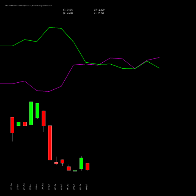Screen dimensions: 196x196
Task: Click the '30 Jun' date label
Action: (43, 187)
